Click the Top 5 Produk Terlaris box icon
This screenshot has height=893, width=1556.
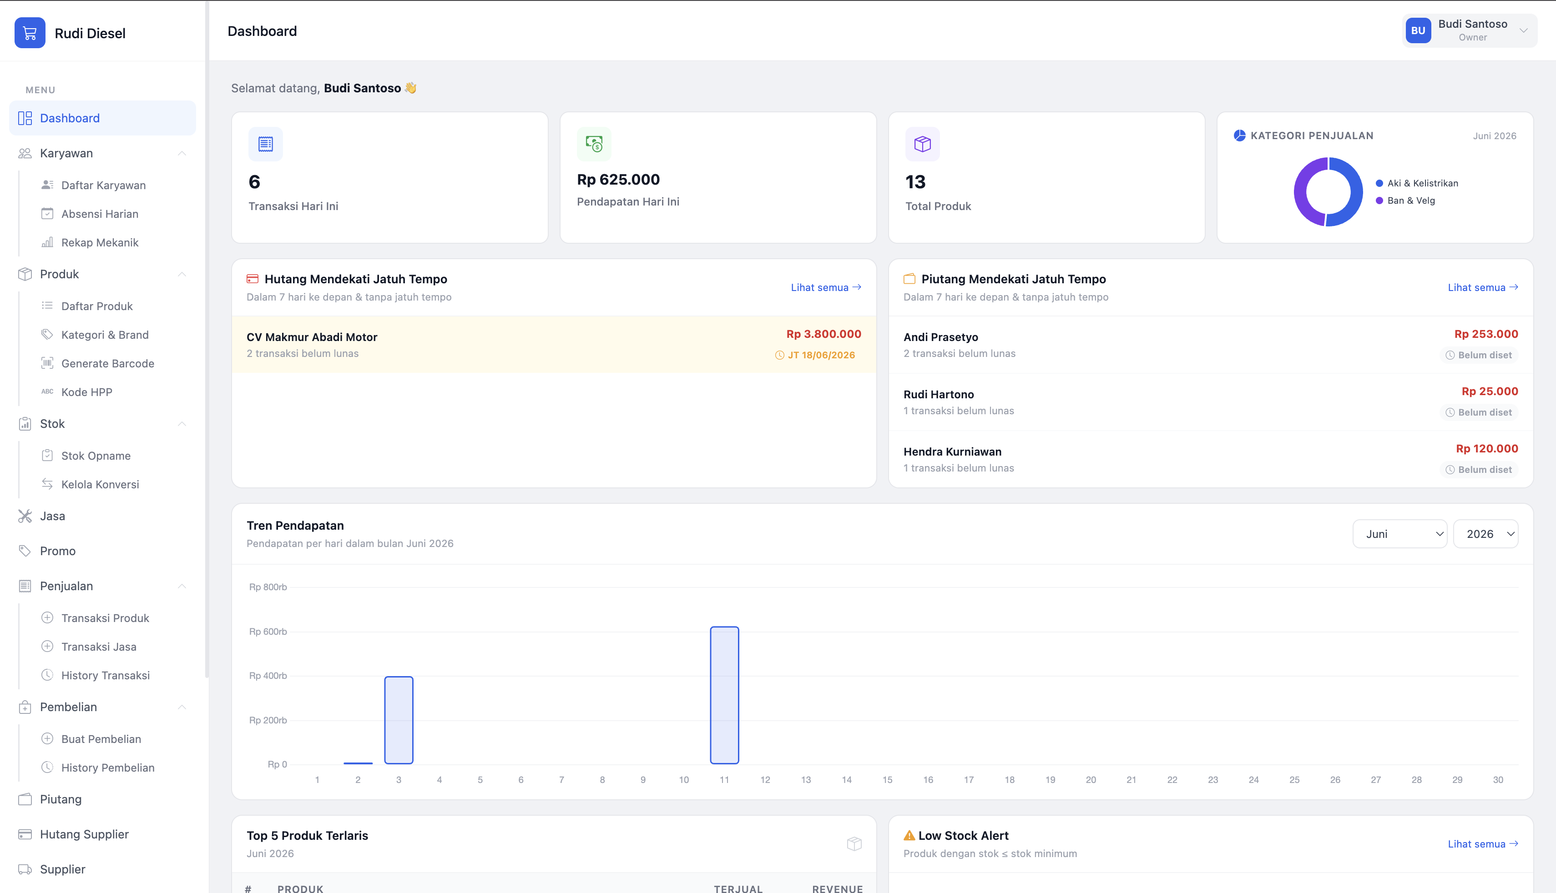click(x=854, y=844)
